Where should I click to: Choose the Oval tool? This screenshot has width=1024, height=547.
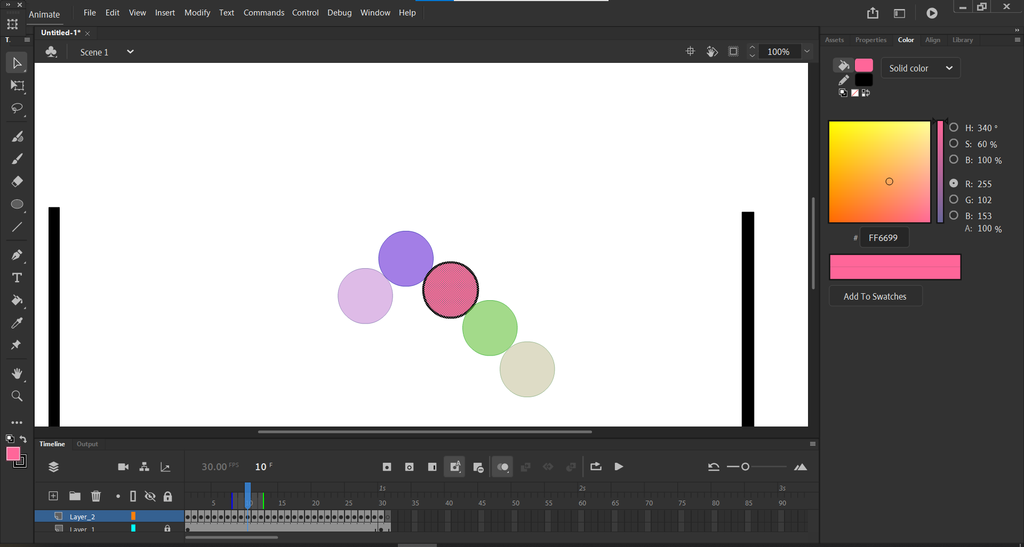tap(17, 205)
